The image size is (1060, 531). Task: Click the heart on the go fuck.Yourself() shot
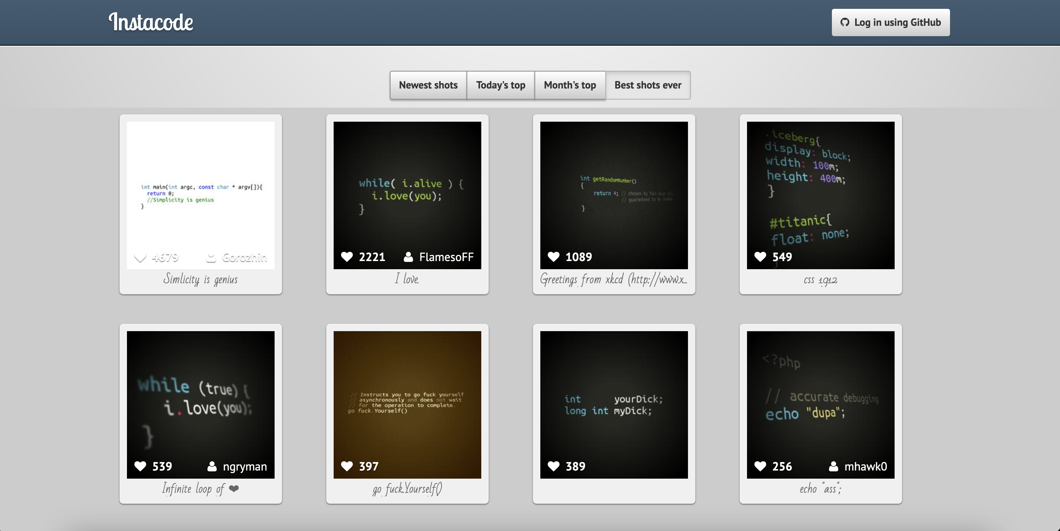click(x=347, y=466)
